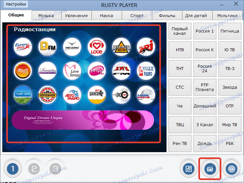Image resolution: width=244 pixels, height=183 pixels.
Task: Select the DFM radio station logo
Action: pos(47,47)
